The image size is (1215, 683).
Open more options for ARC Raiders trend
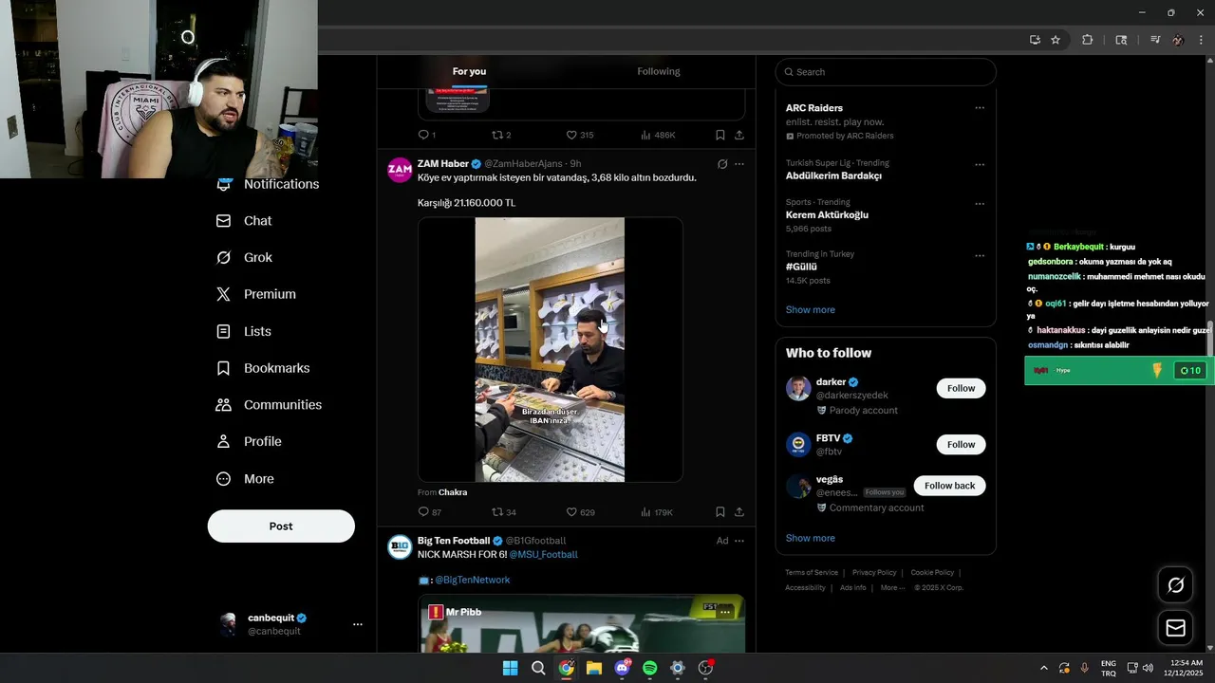point(980,107)
